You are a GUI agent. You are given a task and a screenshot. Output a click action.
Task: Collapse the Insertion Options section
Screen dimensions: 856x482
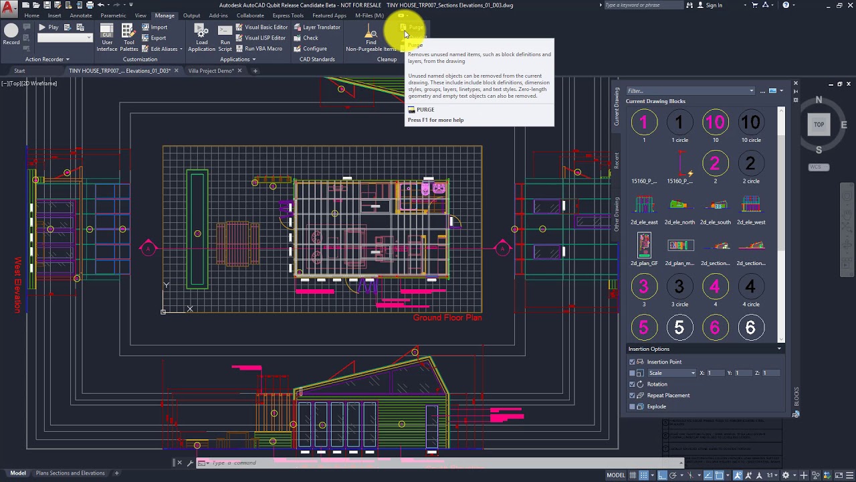(778, 348)
